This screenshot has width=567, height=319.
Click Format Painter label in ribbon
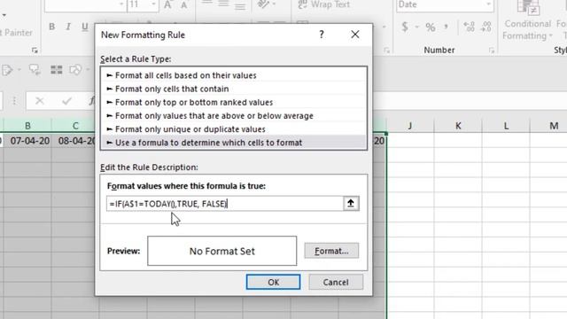click(16, 33)
